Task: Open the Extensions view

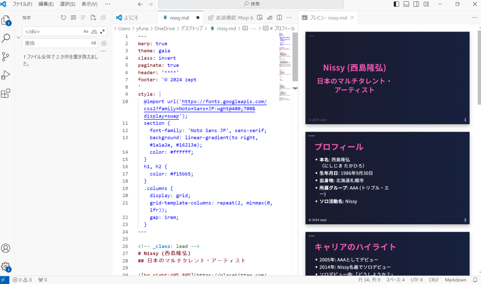Action: [6, 94]
